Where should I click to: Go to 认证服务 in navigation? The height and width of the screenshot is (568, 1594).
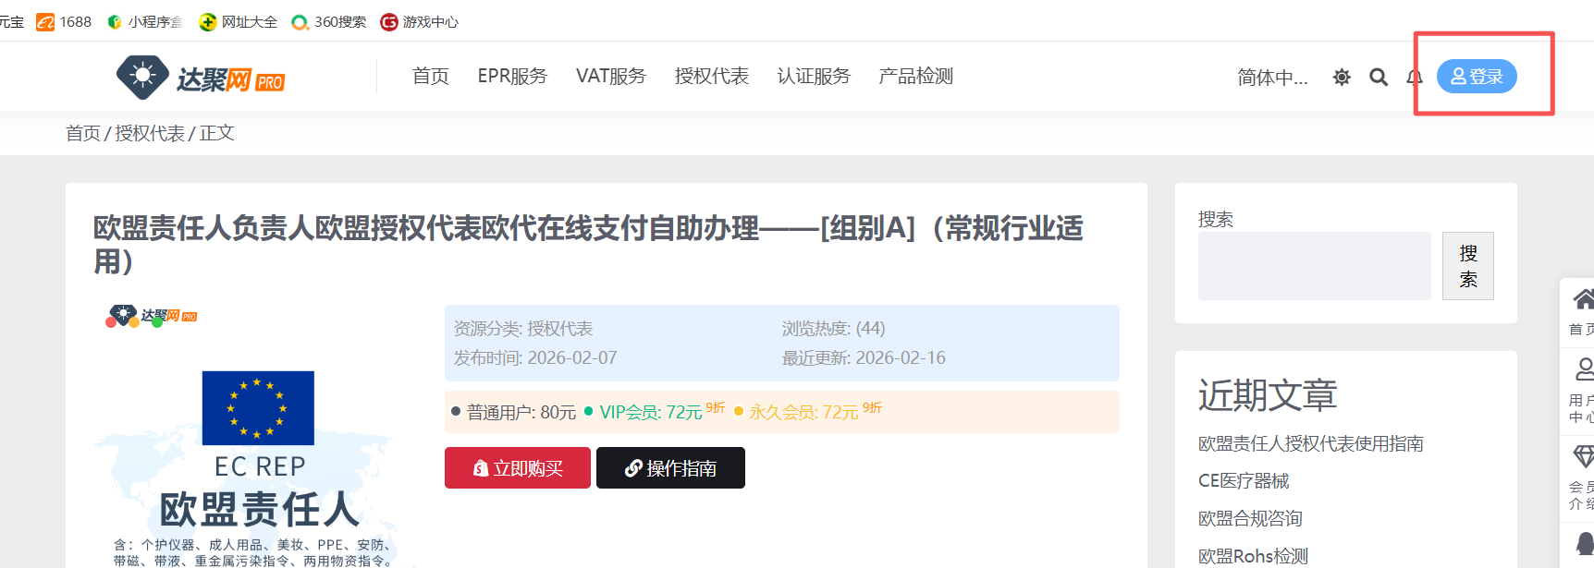tap(813, 77)
